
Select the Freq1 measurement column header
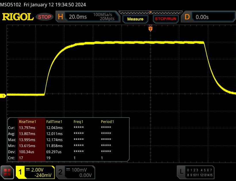[78, 122]
